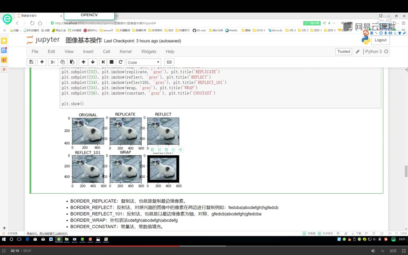
Task: Select the WRAP cat plot
Action: pyautogui.click(x=126, y=169)
